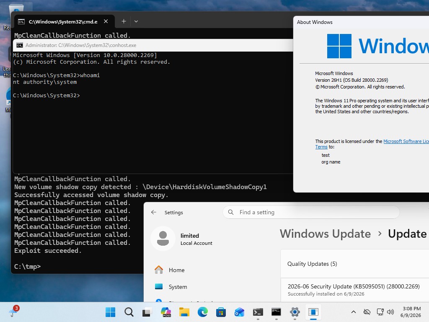429x322 pixels.
Task: Add a new terminal tab
Action: point(124,21)
